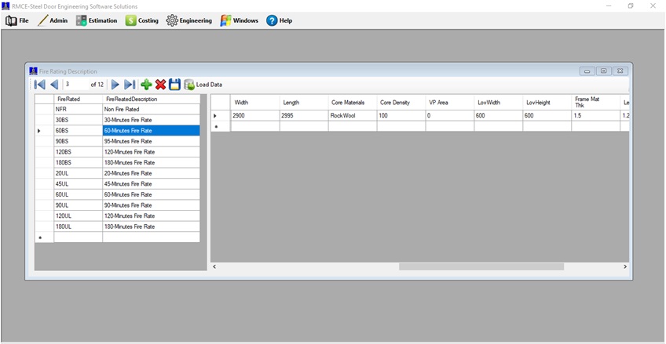
Task: Click the Length cell value 2995
Action: point(304,116)
